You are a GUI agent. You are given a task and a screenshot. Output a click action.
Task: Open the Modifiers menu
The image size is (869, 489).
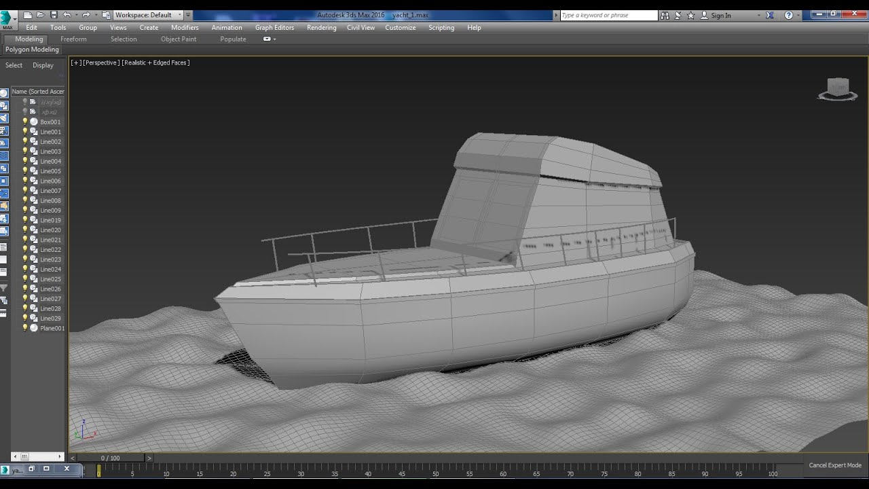185,28
